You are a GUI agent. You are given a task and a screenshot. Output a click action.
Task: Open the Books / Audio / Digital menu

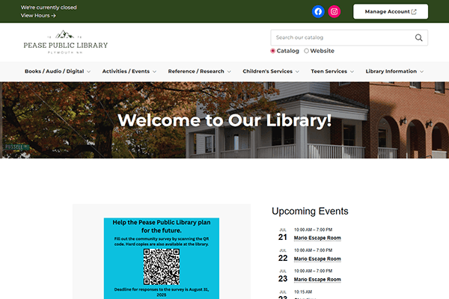(x=55, y=71)
